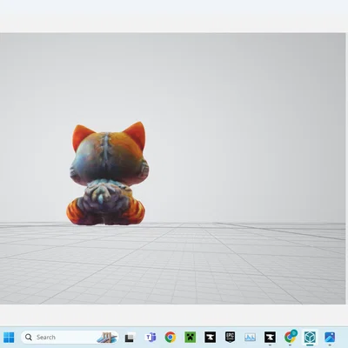Open the anvil icon right of Minecraft
The width and height of the screenshot is (348, 348).
211,338
